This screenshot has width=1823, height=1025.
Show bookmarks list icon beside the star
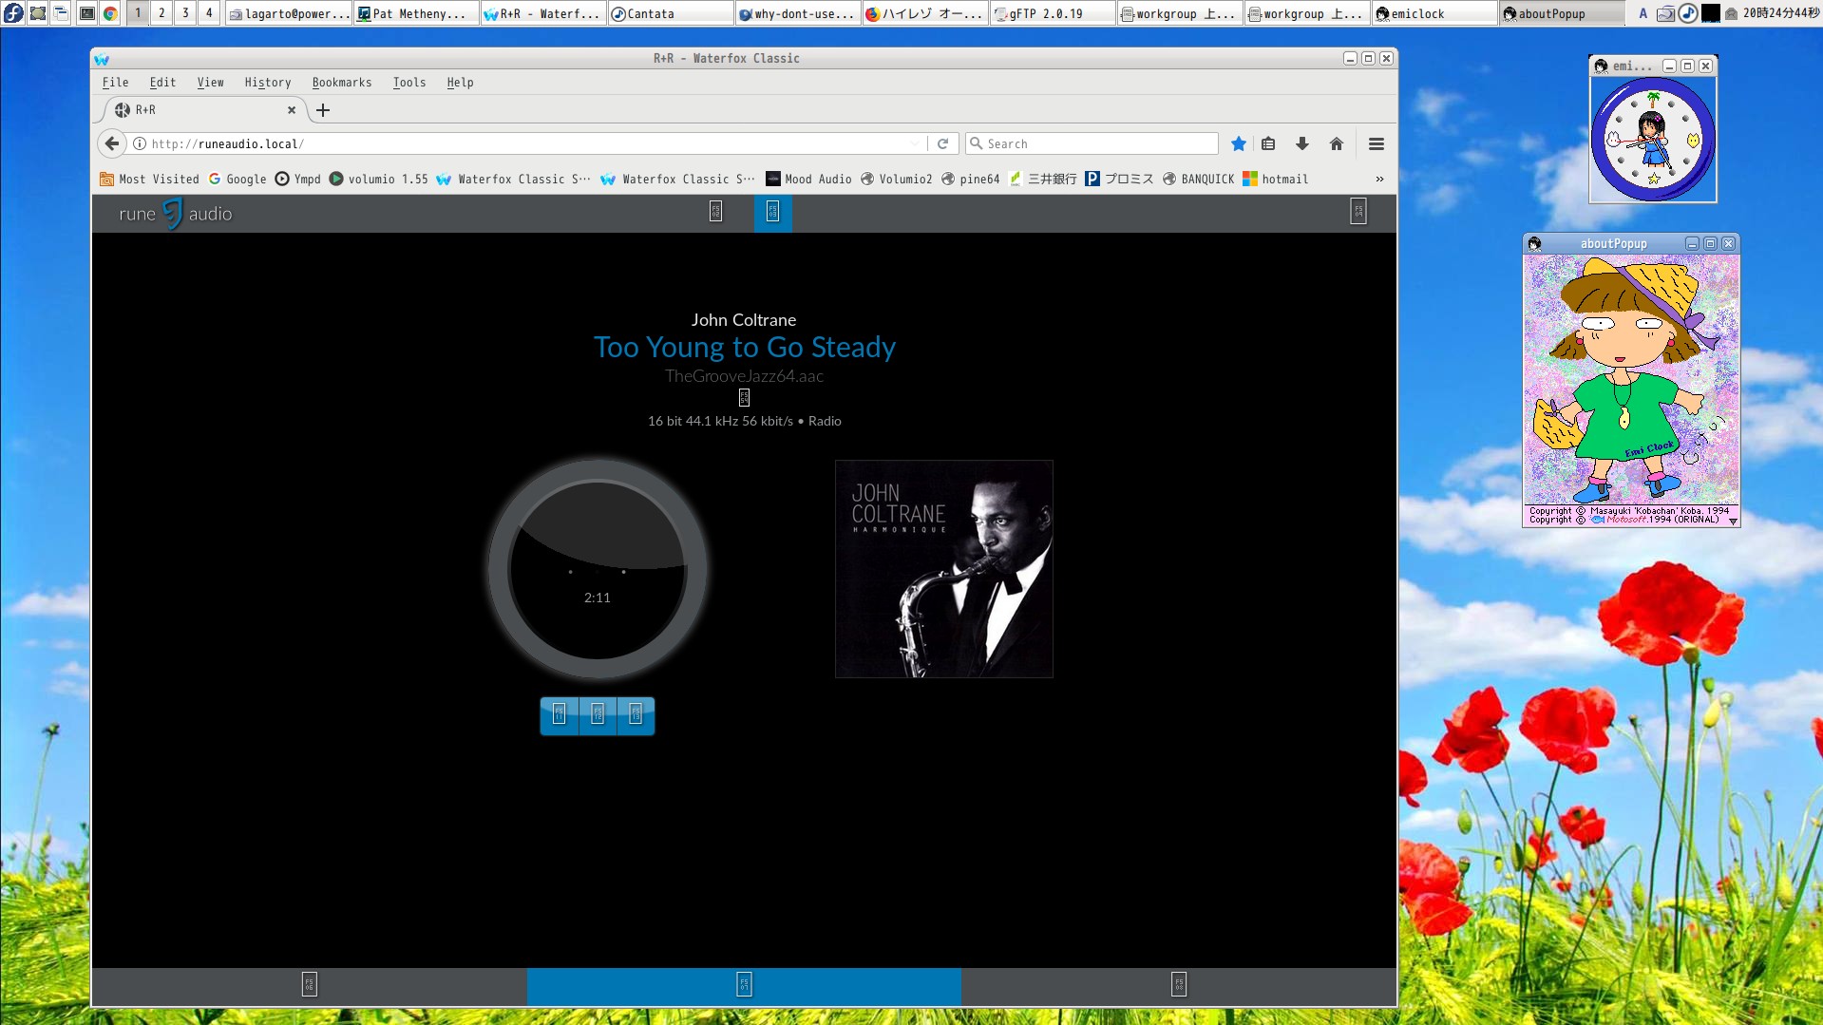click(1268, 143)
